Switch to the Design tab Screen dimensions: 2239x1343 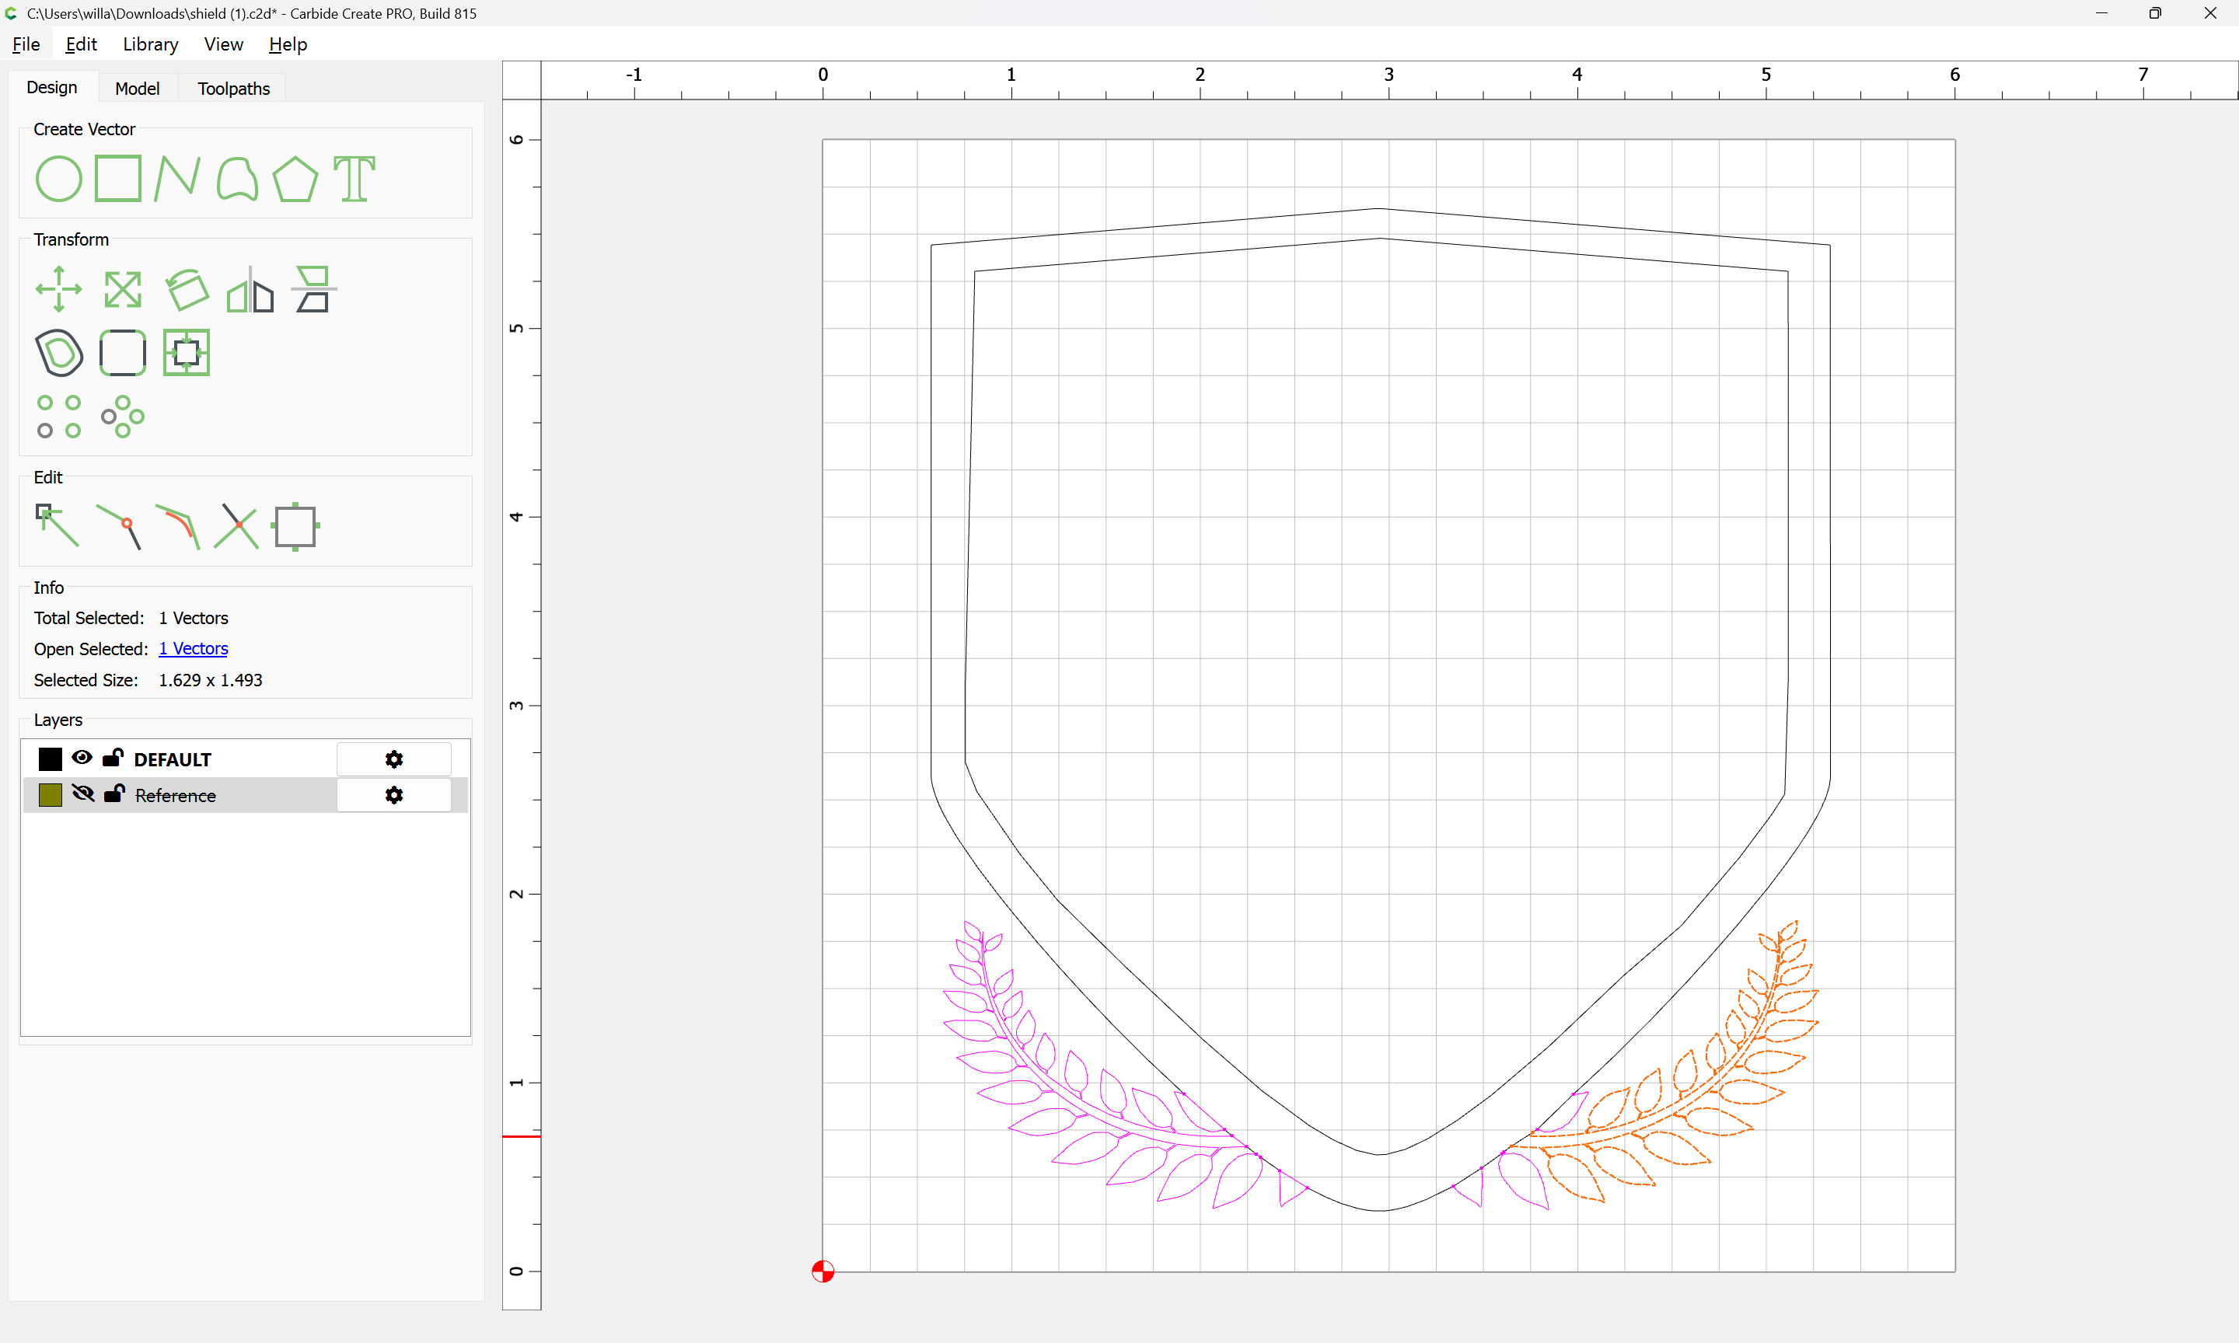coord(51,88)
